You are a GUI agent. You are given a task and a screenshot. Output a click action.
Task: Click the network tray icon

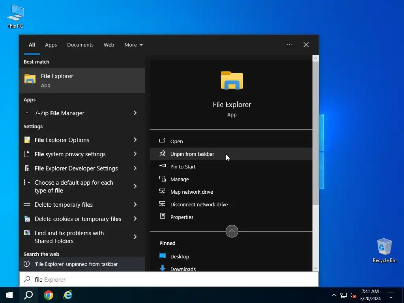coord(344,295)
